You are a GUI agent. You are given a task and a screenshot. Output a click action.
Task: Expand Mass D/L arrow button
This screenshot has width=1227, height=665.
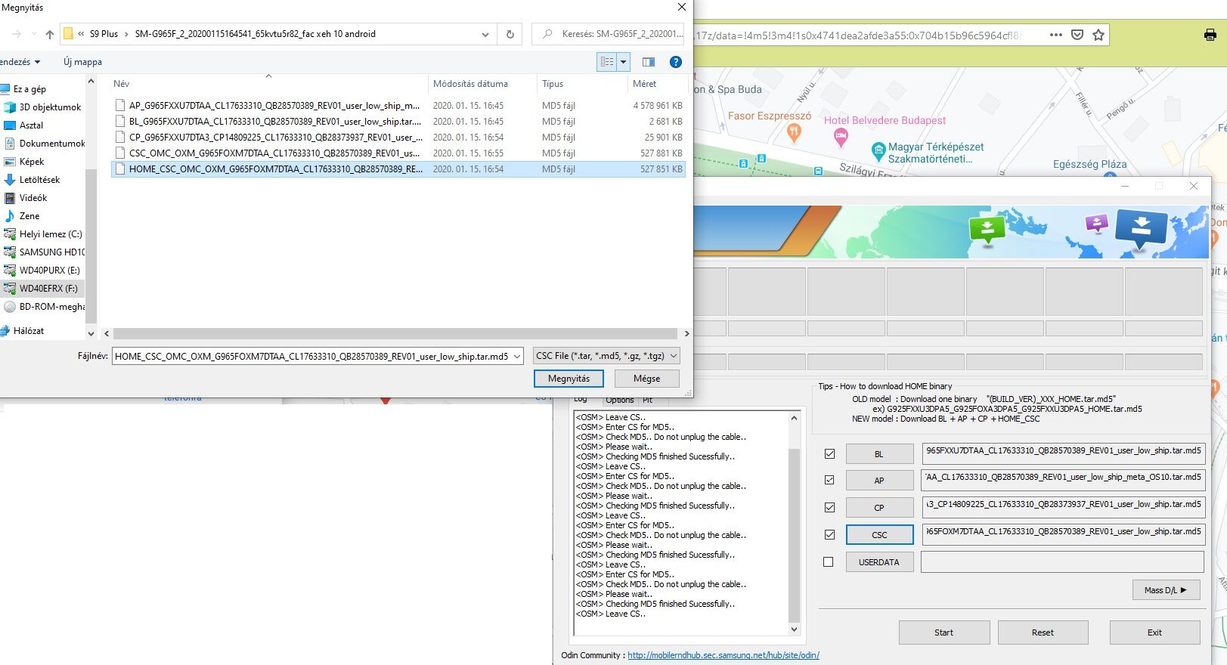(x=1166, y=590)
